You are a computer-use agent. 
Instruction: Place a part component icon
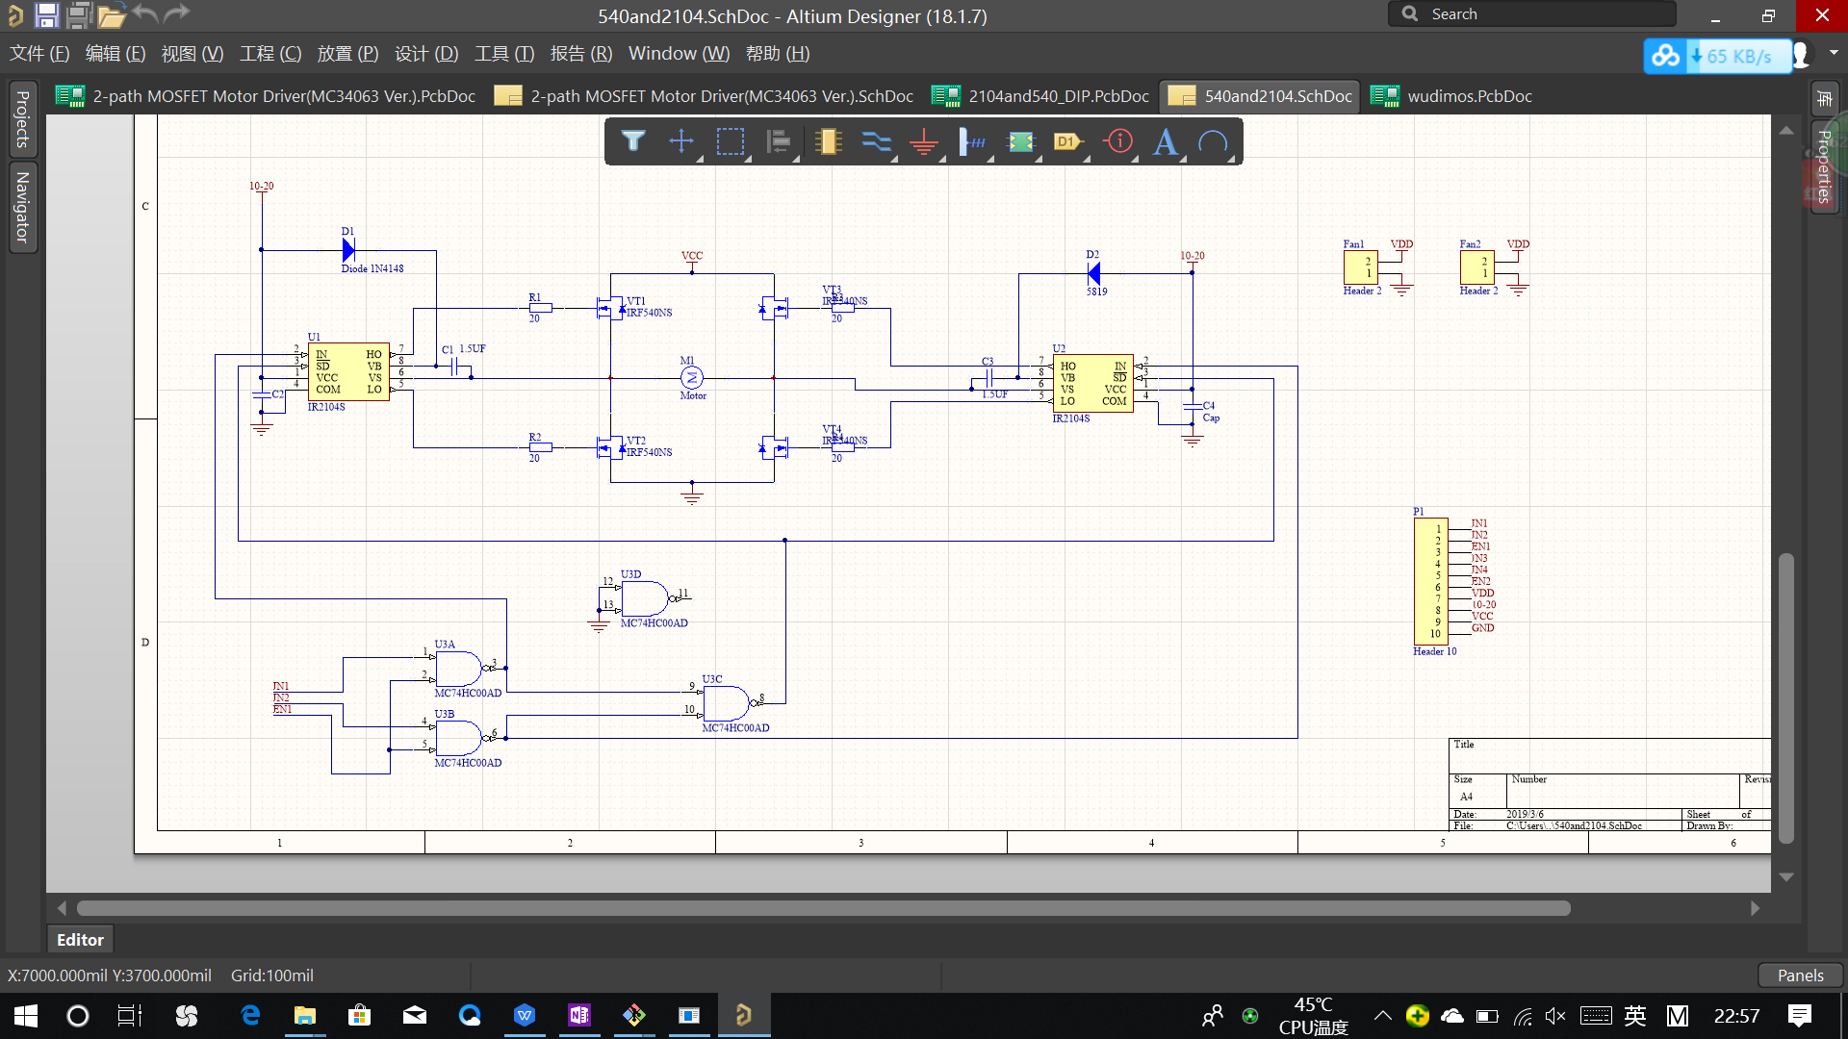click(x=828, y=141)
